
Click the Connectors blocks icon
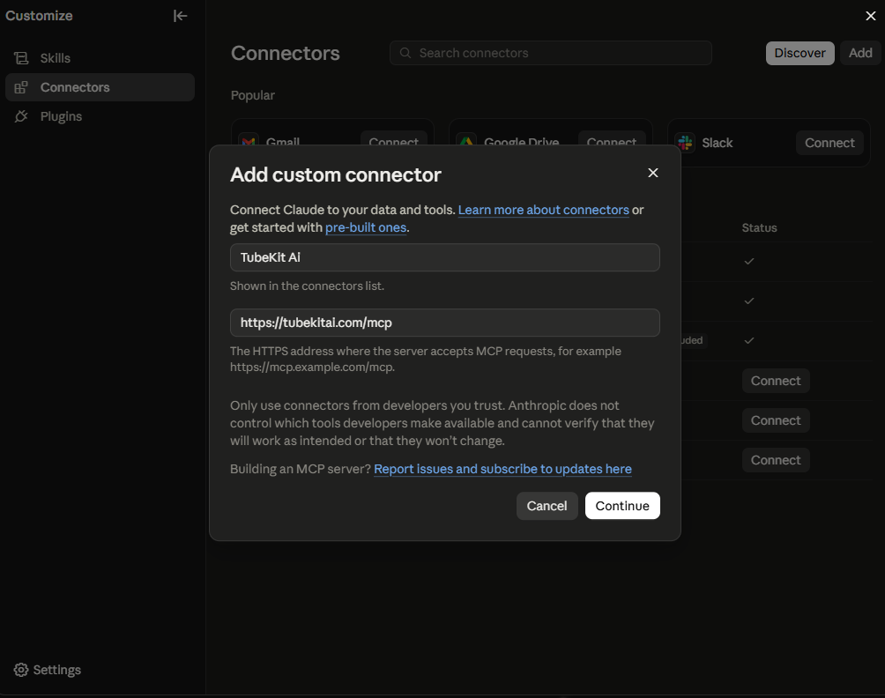point(21,87)
